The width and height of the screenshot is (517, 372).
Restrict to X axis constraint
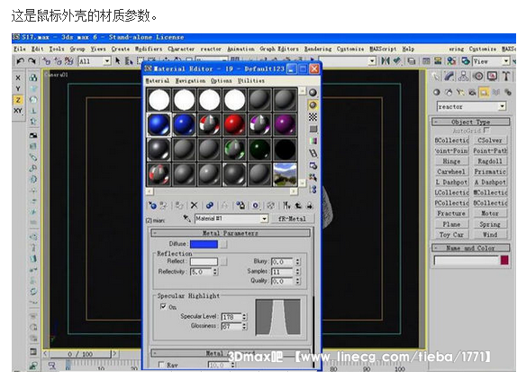click(18, 77)
